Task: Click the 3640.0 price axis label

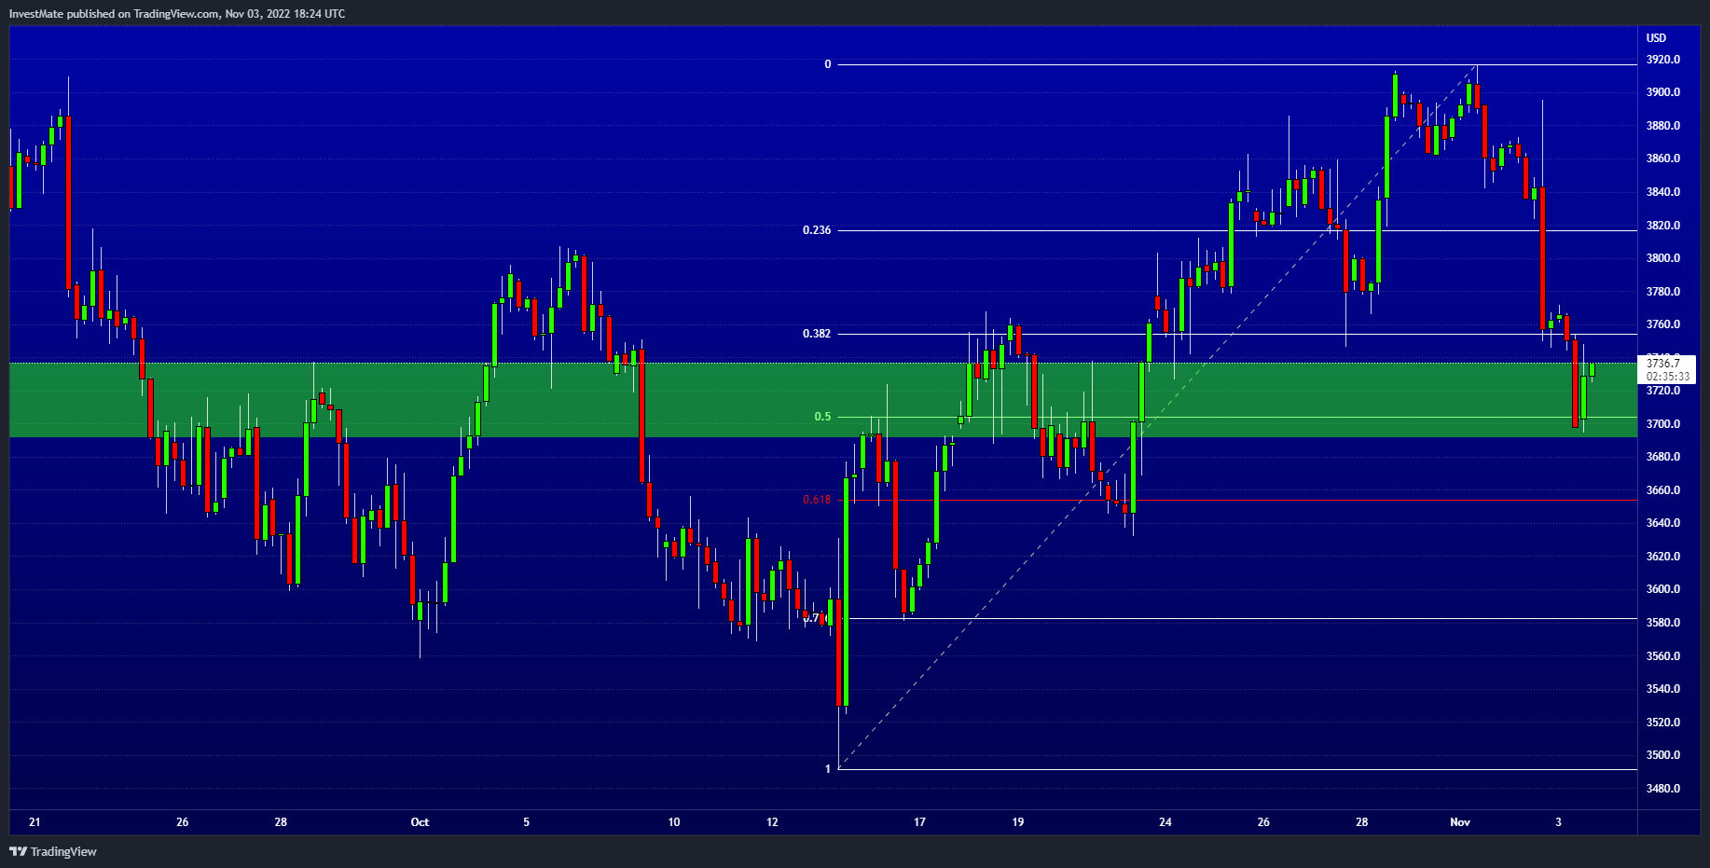Action: [x=1663, y=523]
